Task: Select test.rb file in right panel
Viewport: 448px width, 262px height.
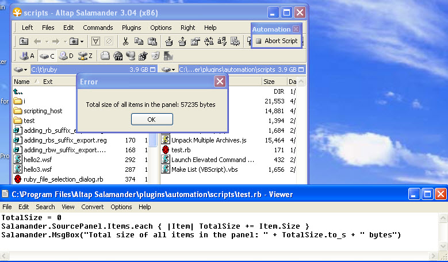Action: pyautogui.click(x=181, y=149)
